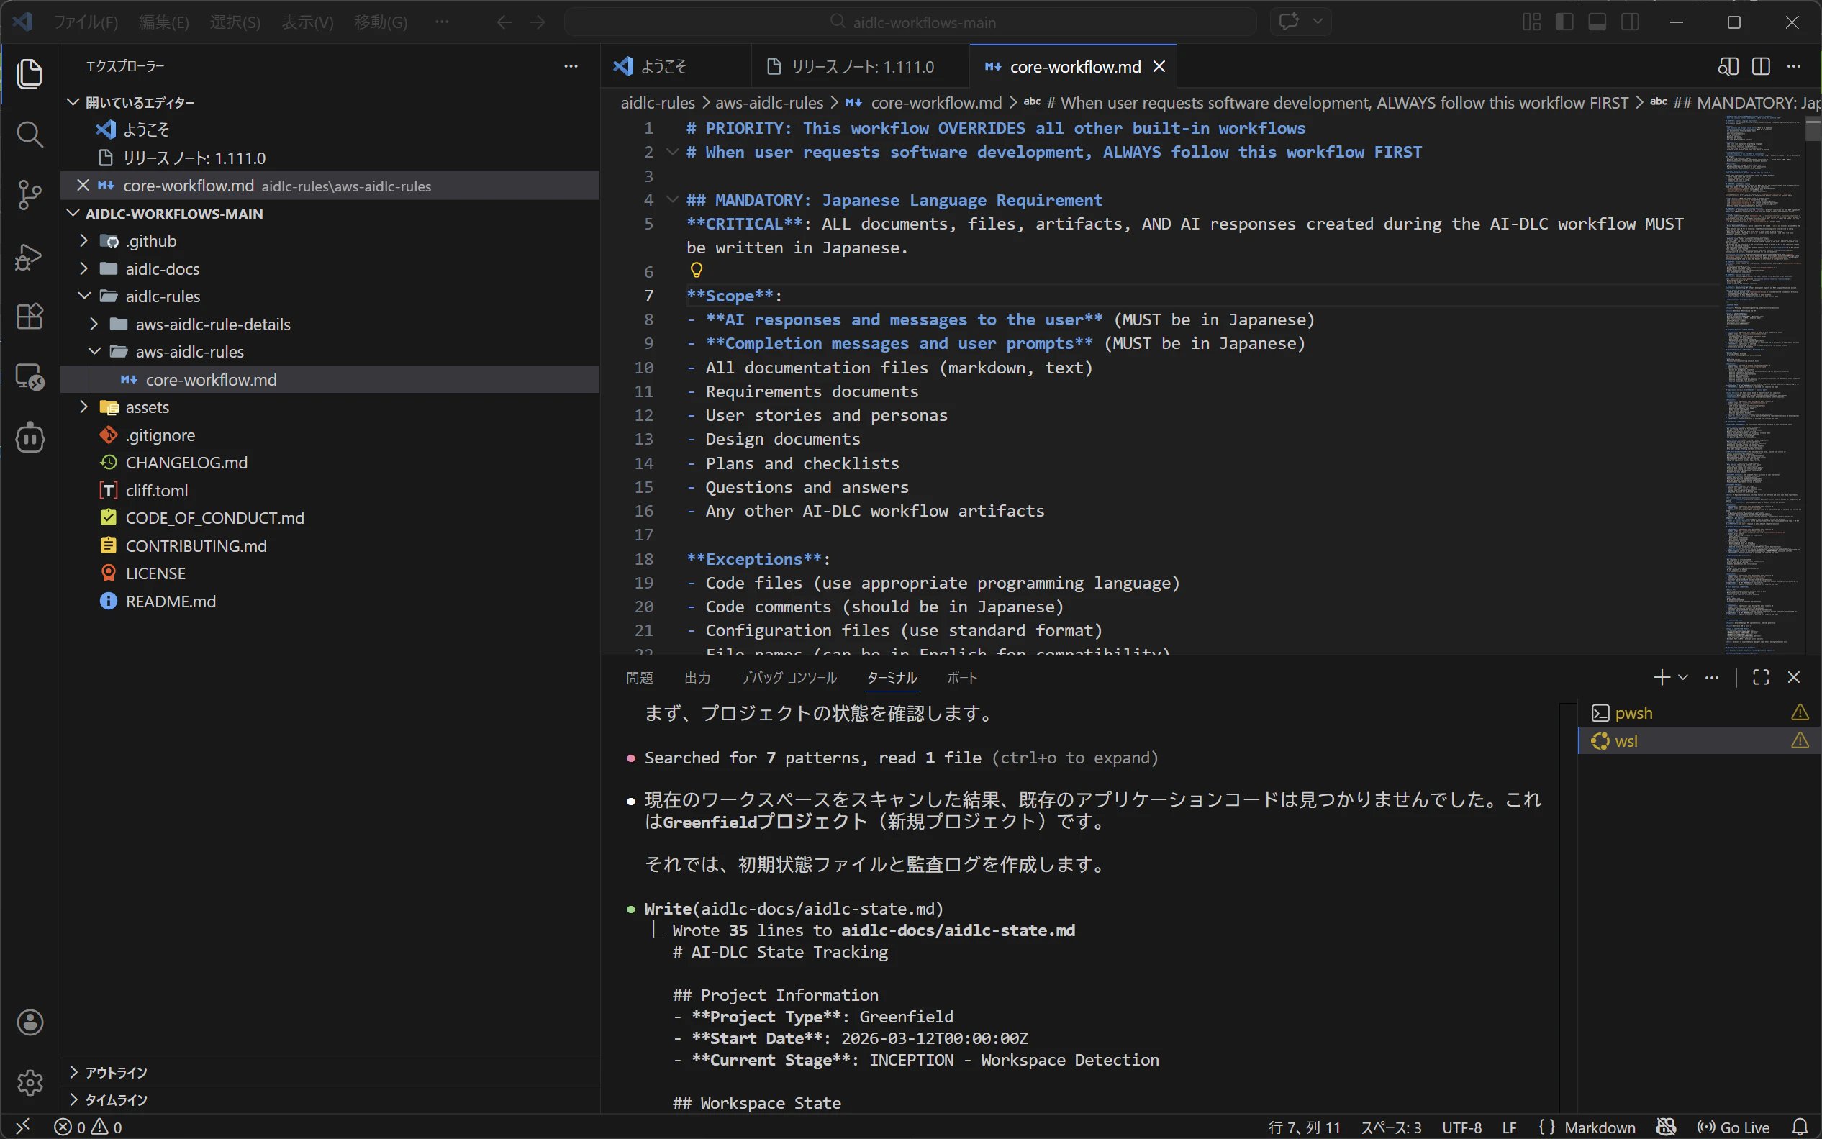Screen dimensions: 1822x1139
Task: Maximize the terminal panel size
Action: [1761, 677]
